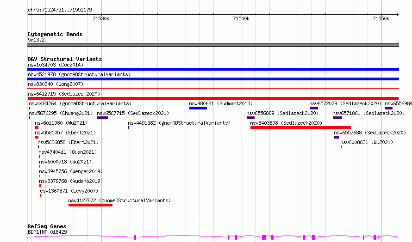
Task: Click nsv6567715 (Sedlazeck2020) label
Action: pyautogui.click(x=133, y=113)
